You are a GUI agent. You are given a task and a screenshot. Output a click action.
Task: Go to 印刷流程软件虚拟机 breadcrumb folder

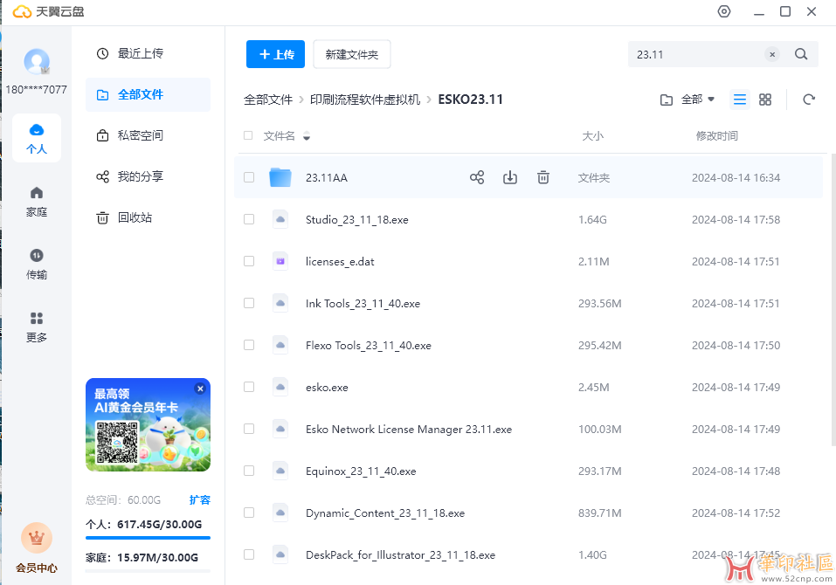[x=365, y=100]
